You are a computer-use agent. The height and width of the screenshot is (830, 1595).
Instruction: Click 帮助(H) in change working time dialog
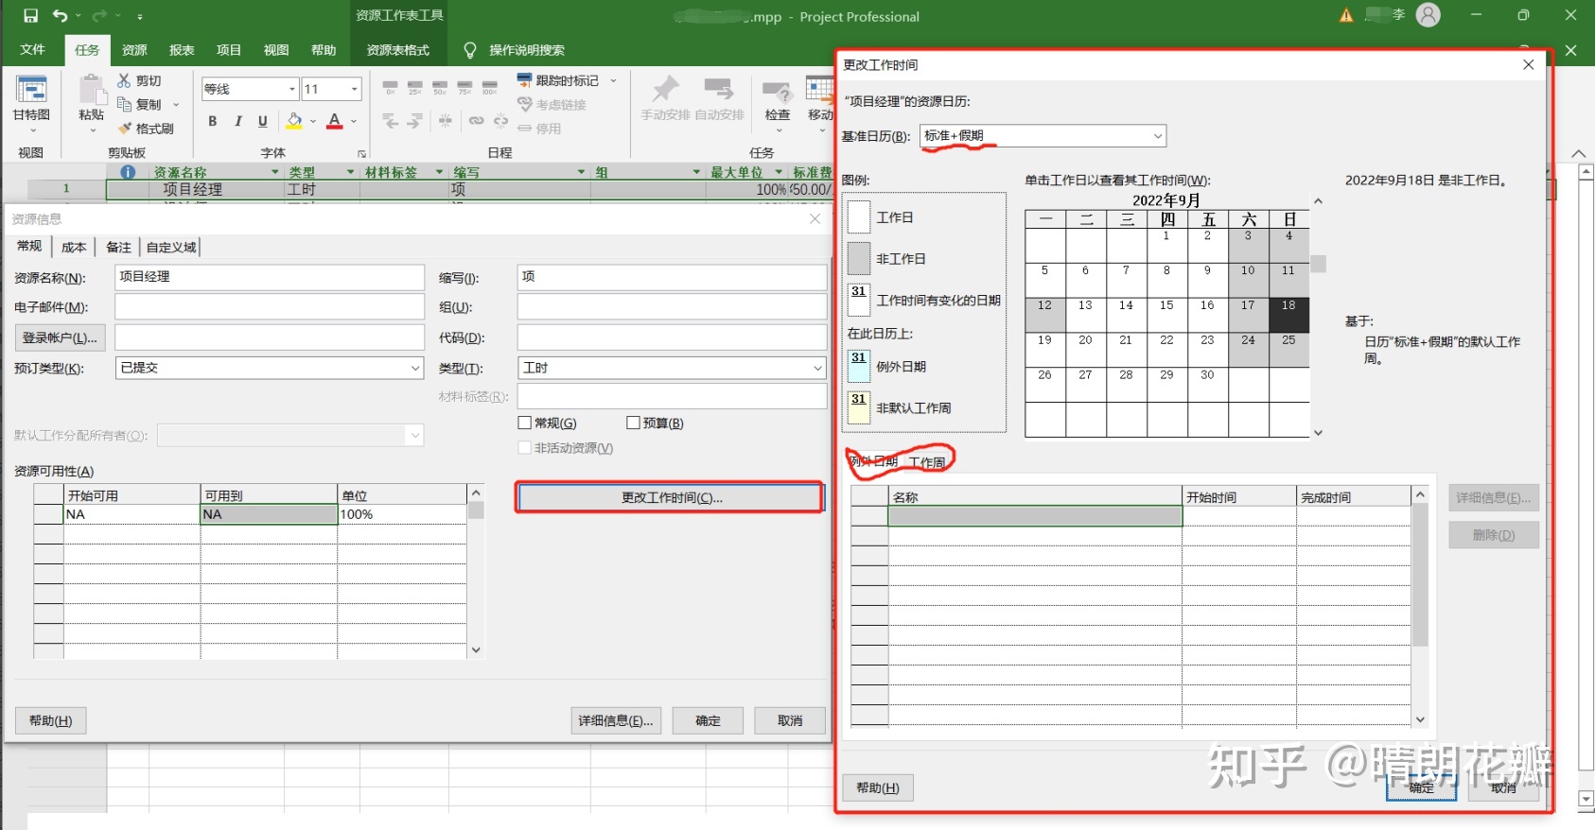[x=878, y=787]
